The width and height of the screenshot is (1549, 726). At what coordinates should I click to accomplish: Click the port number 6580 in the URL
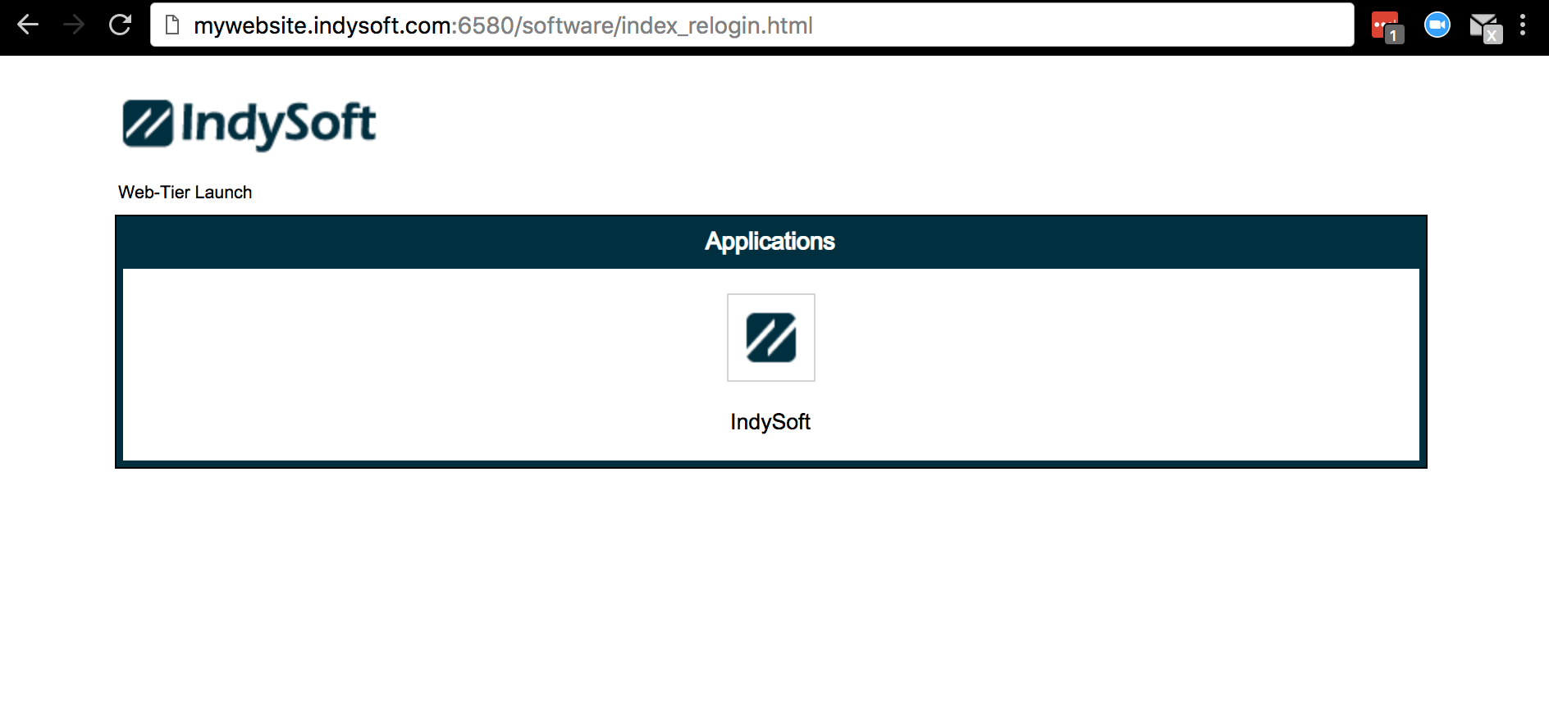tap(486, 26)
